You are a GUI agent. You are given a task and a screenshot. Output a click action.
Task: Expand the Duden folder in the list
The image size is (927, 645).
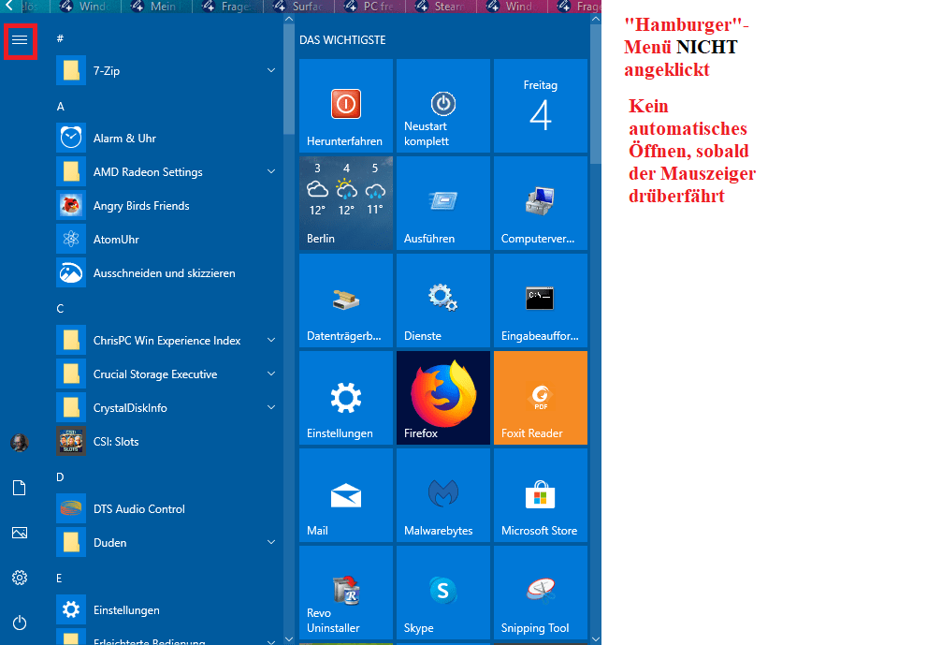[x=271, y=542]
